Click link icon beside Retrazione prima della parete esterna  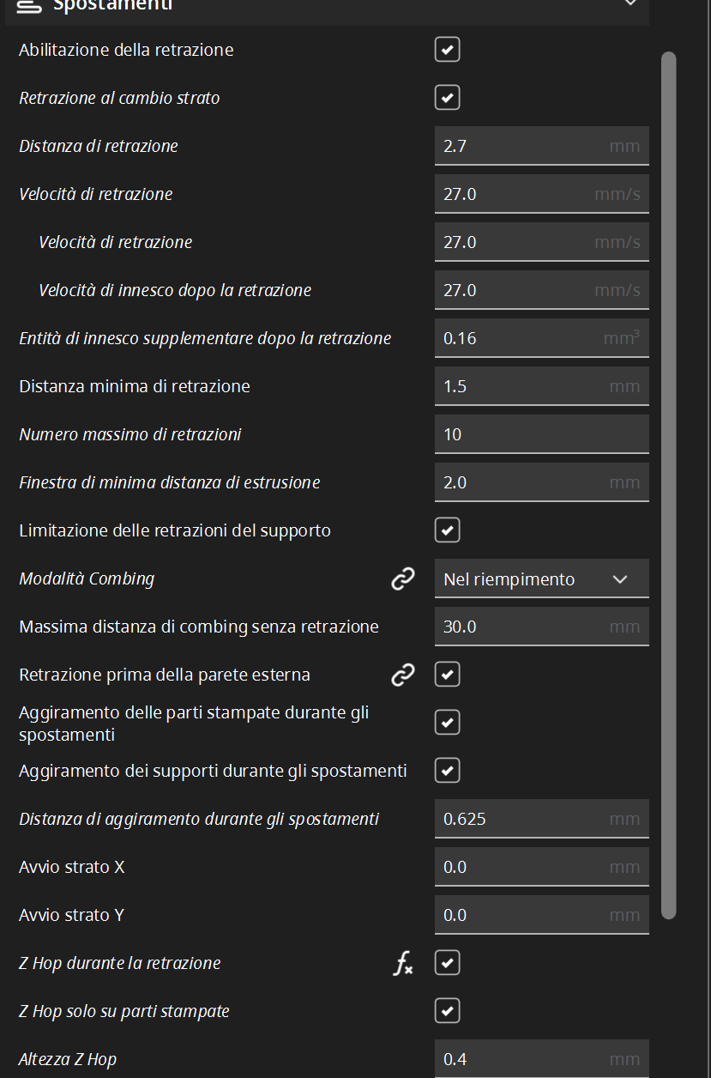[403, 675]
